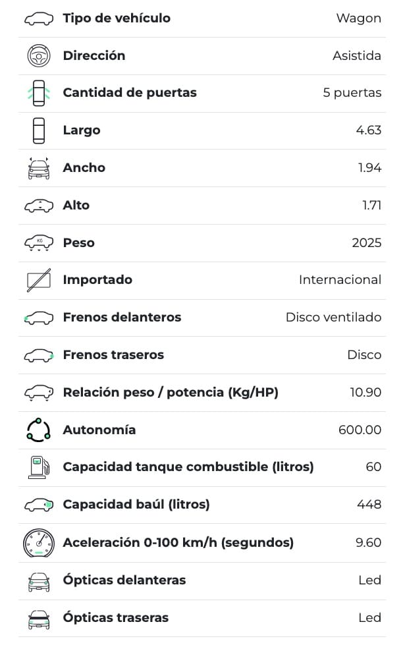Click the steering wheel icon for Dirección
The height and width of the screenshot is (647, 403).
tap(38, 56)
